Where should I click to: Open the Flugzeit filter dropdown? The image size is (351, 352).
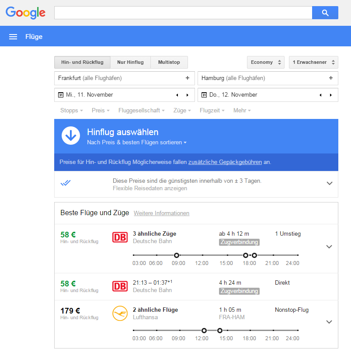pyautogui.click(x=212, y=111)
